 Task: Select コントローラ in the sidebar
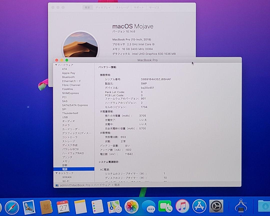pyautogui.click(x=70, y=137)
